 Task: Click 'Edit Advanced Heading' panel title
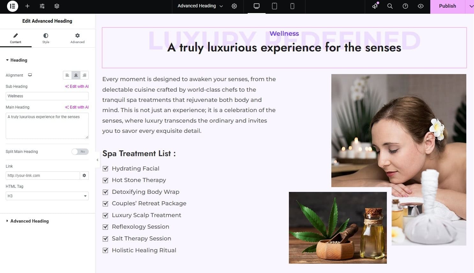47,21
